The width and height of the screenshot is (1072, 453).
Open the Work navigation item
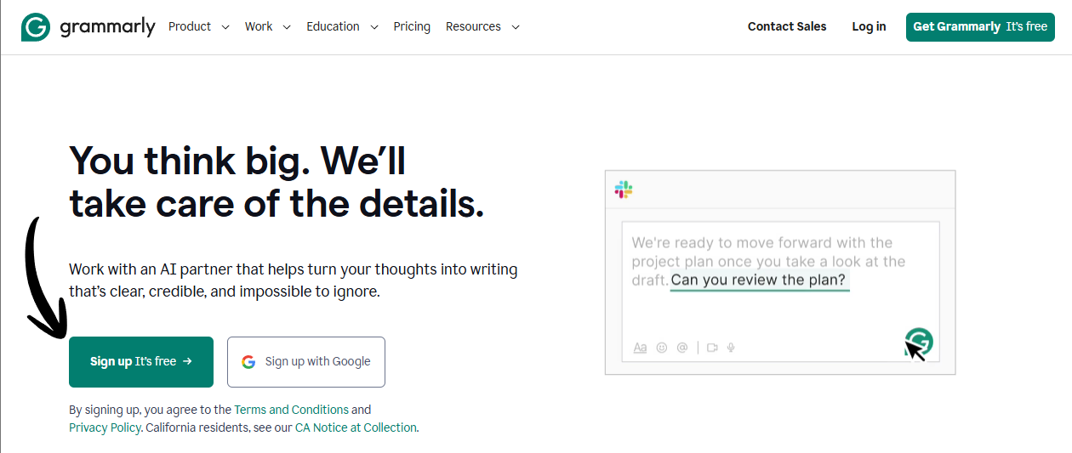[x=259, y=26]
